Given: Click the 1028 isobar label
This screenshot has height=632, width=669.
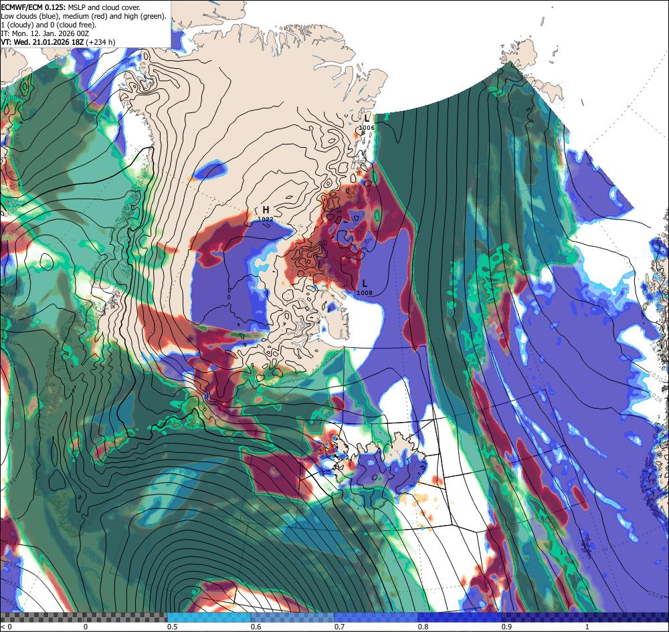Looking at the screenshot, I should 655,397.
